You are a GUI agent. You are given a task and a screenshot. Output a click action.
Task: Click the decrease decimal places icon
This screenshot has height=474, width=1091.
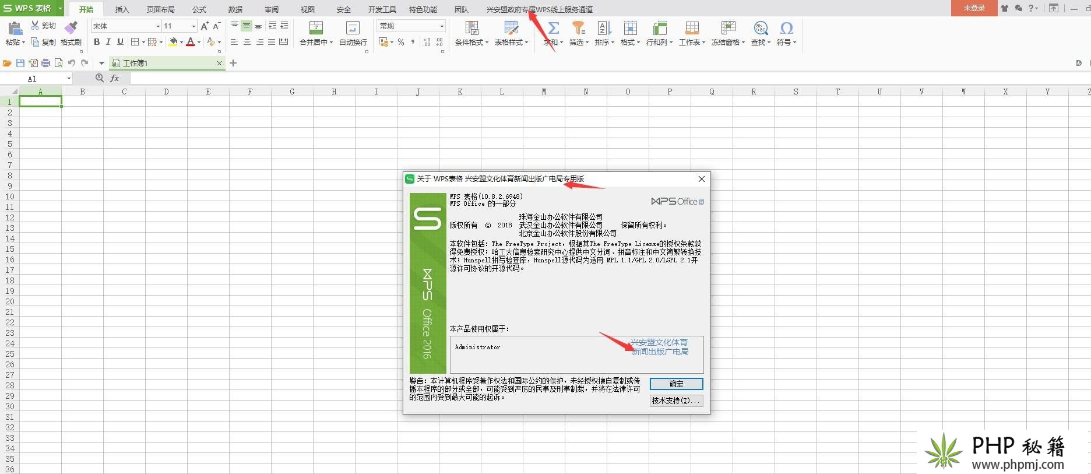[439, 42]
